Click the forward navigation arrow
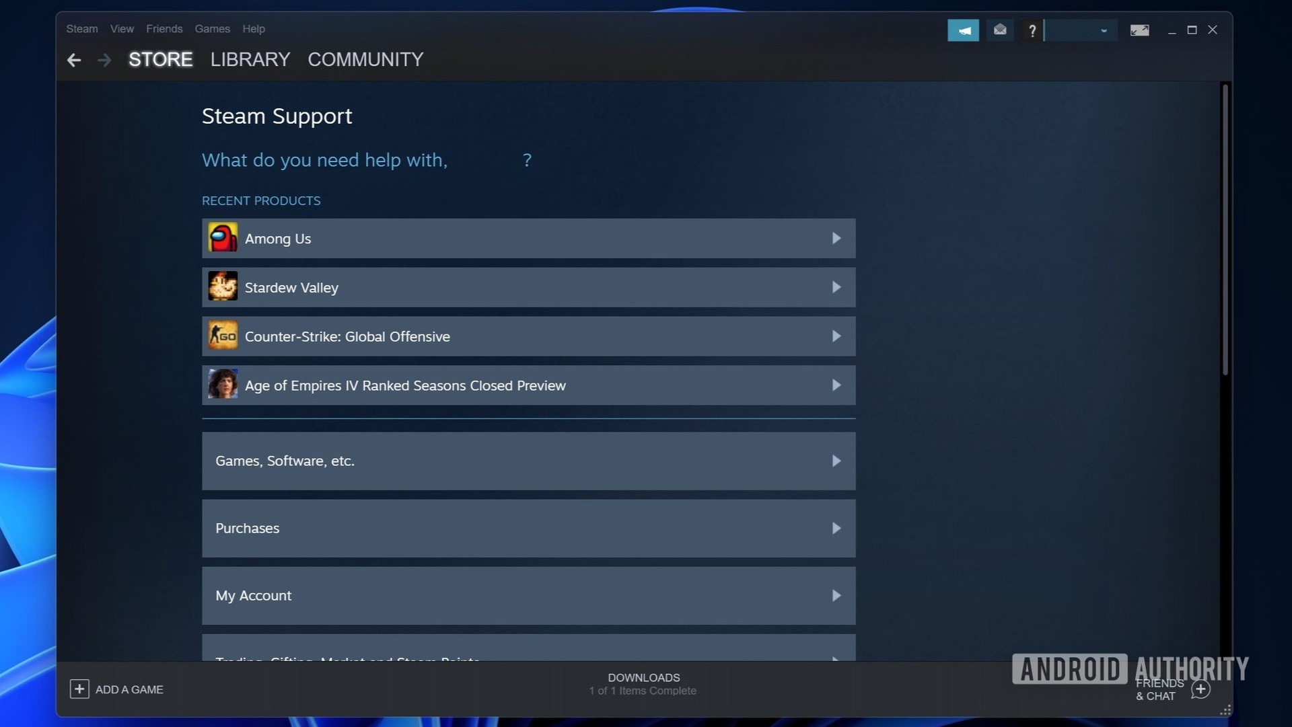 [104, 61]
